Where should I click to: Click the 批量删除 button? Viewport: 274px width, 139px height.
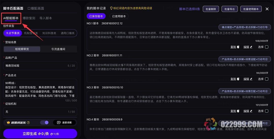point(211,9)
